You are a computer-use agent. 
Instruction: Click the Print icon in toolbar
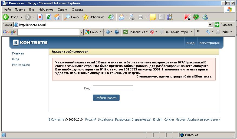coord(132,17)
